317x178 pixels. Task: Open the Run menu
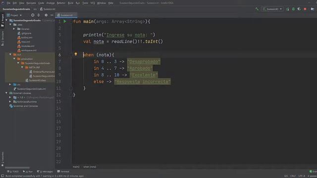point(78,3)
